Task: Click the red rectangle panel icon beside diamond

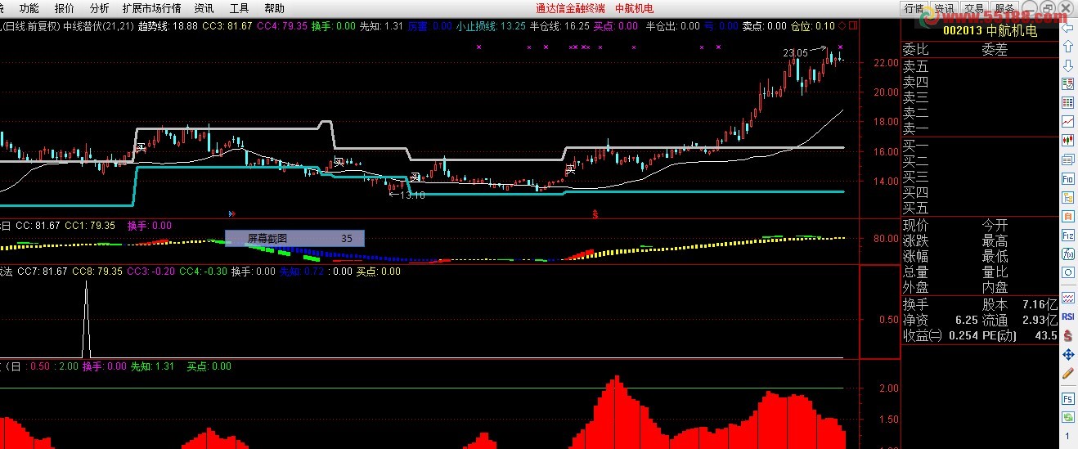Action: tap(855, 26)
